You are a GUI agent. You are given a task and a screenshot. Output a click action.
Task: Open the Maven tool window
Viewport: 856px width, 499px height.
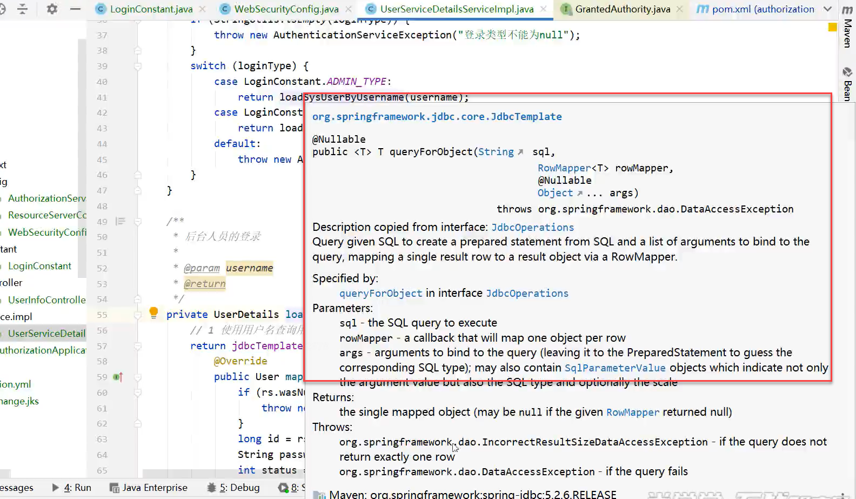point(847,25)
